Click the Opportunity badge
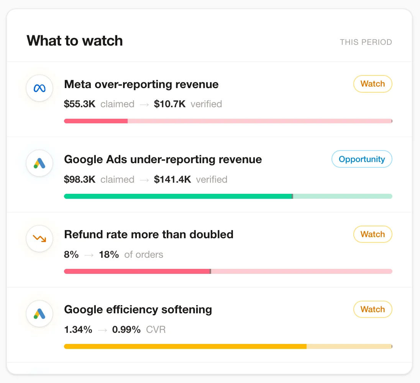 (362, 159)
